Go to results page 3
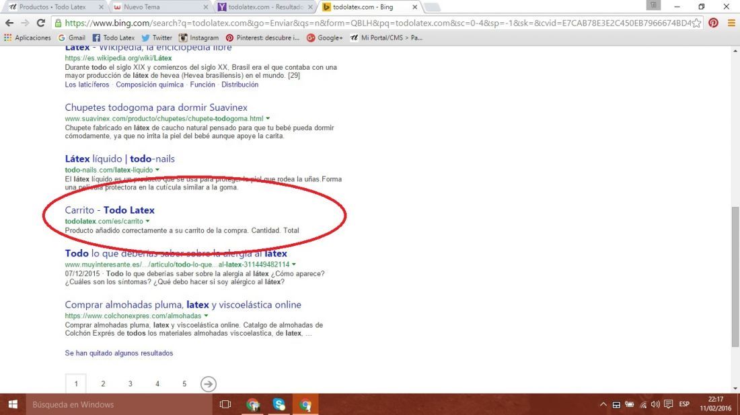Screen dimensions: 740x415 [131, 384]
